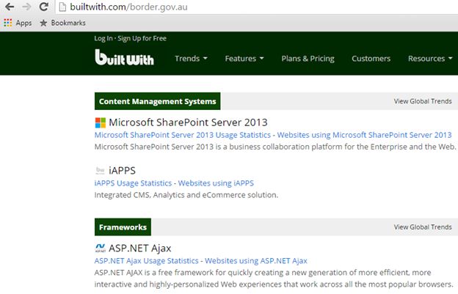Open Microsoft SharePoint Server 2013 Usage Statistics

[x=183, y=135]
